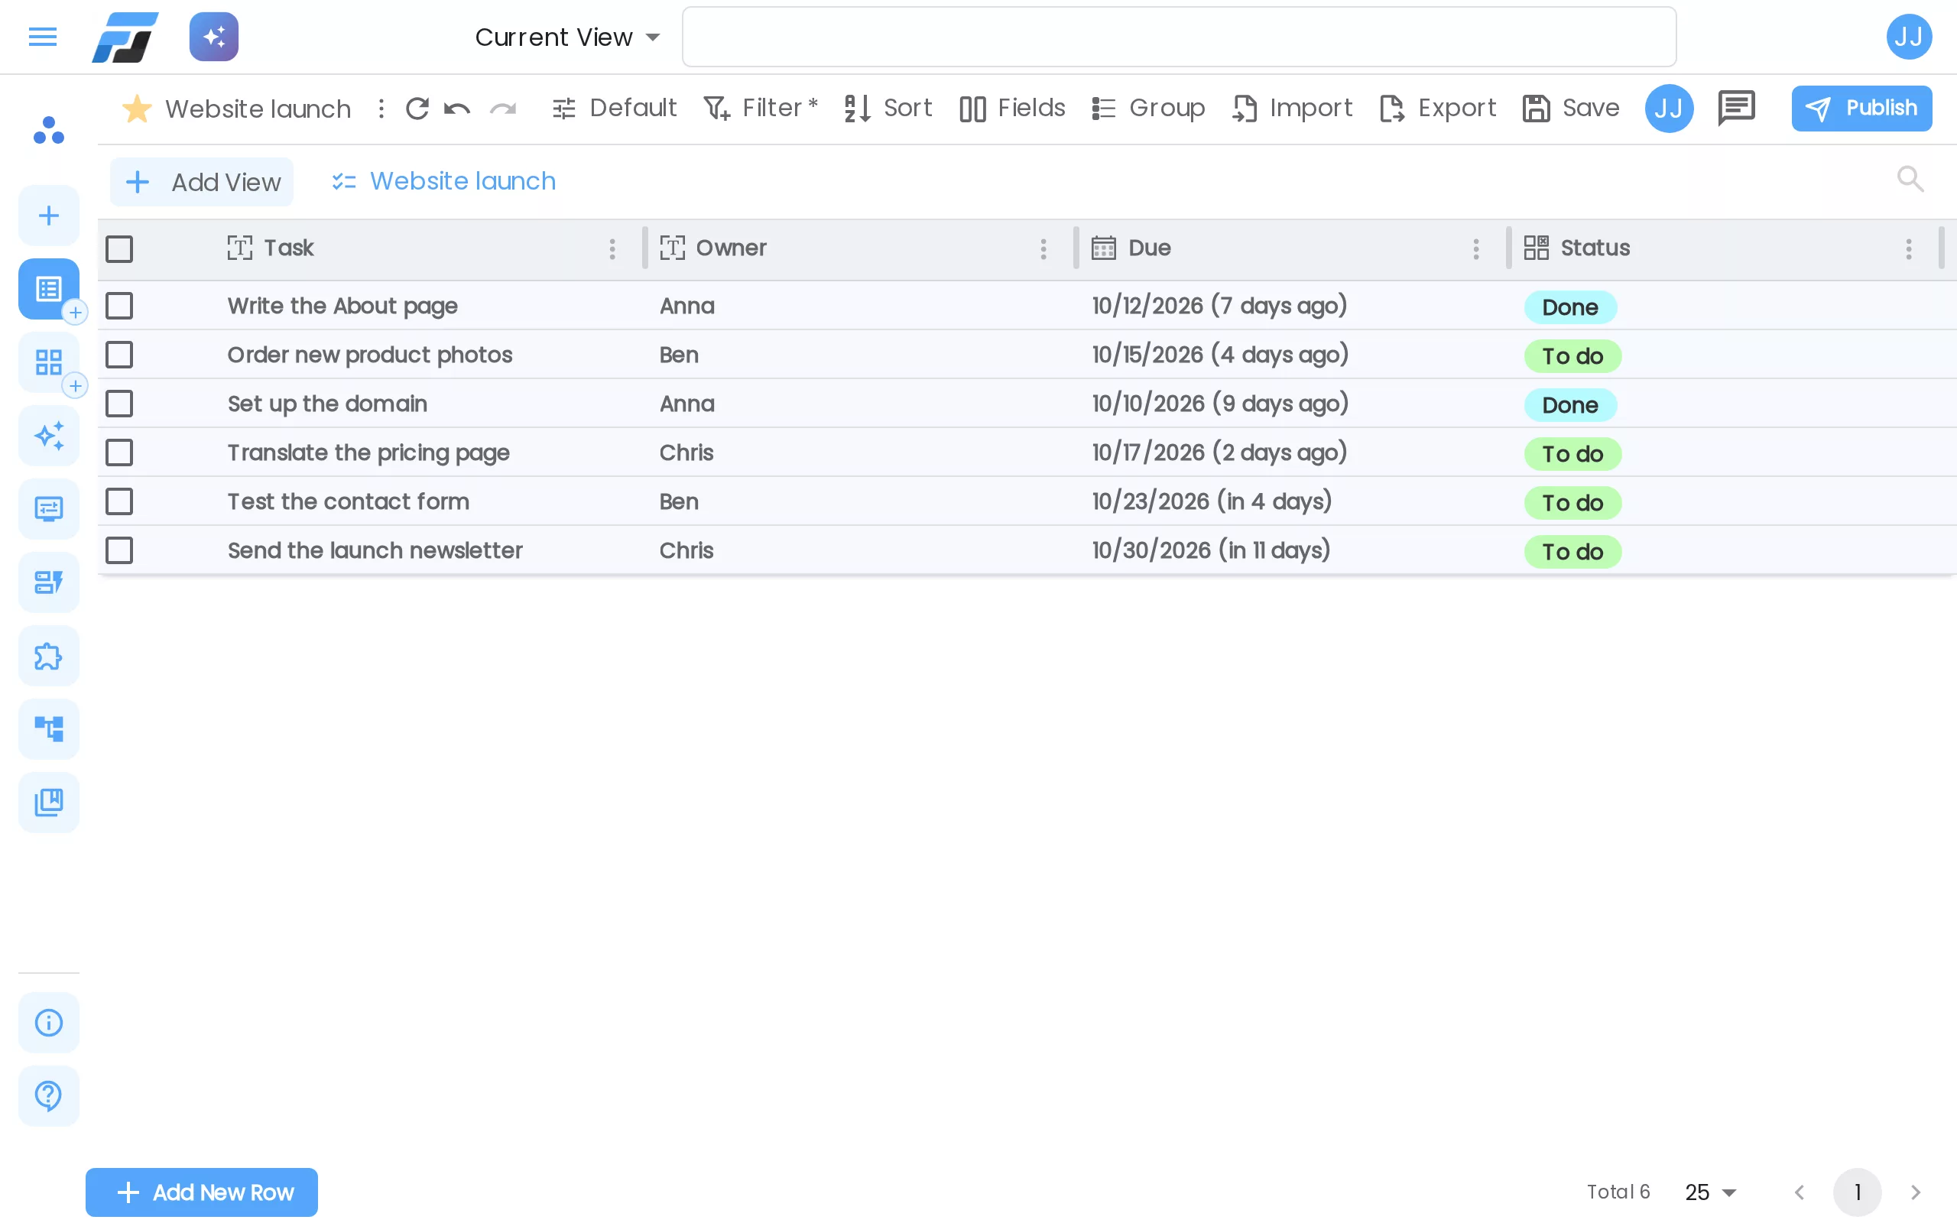Click the top search input field

(1179, 37)
